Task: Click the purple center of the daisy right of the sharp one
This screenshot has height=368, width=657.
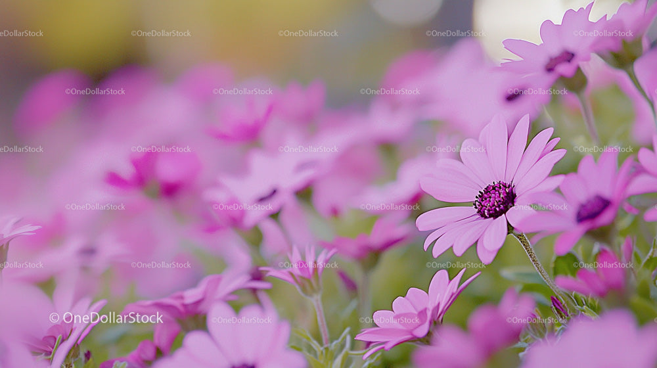Action: [x=593, y=208]
